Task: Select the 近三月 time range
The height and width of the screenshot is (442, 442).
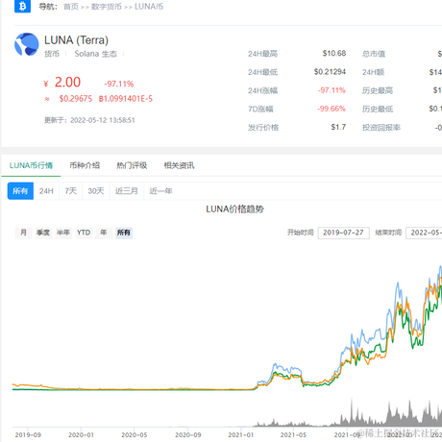Action: point(127,191)
